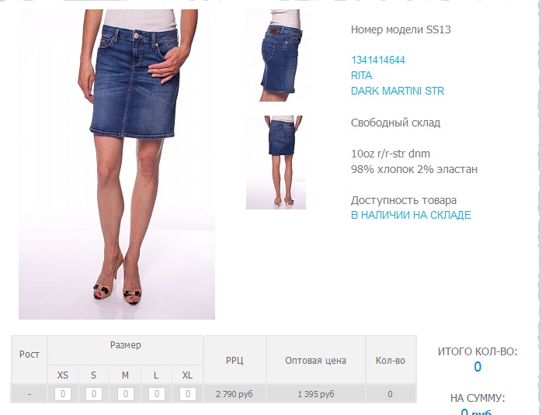The width and height of the screenshot is (542, 415).
Task: Follow the RITA model link
Action: [362, 75]
